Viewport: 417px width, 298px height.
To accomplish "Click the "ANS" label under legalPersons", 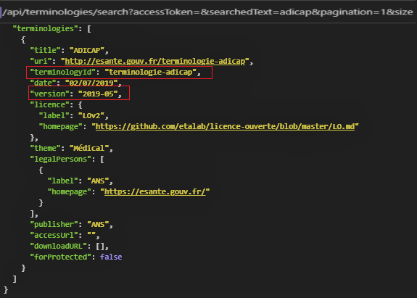I will (98, 181).
